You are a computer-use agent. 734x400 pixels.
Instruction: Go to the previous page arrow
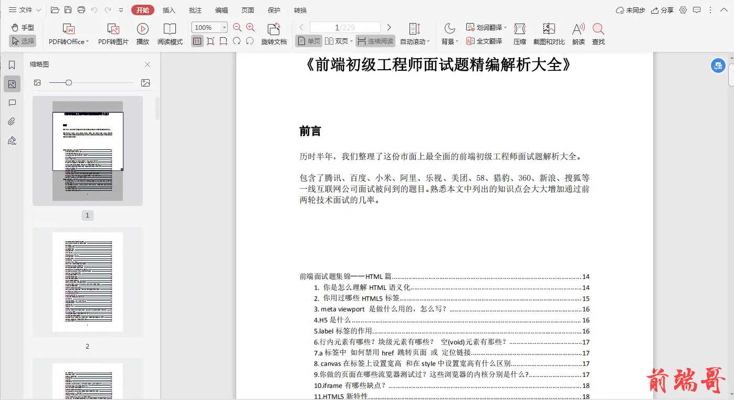301,27
